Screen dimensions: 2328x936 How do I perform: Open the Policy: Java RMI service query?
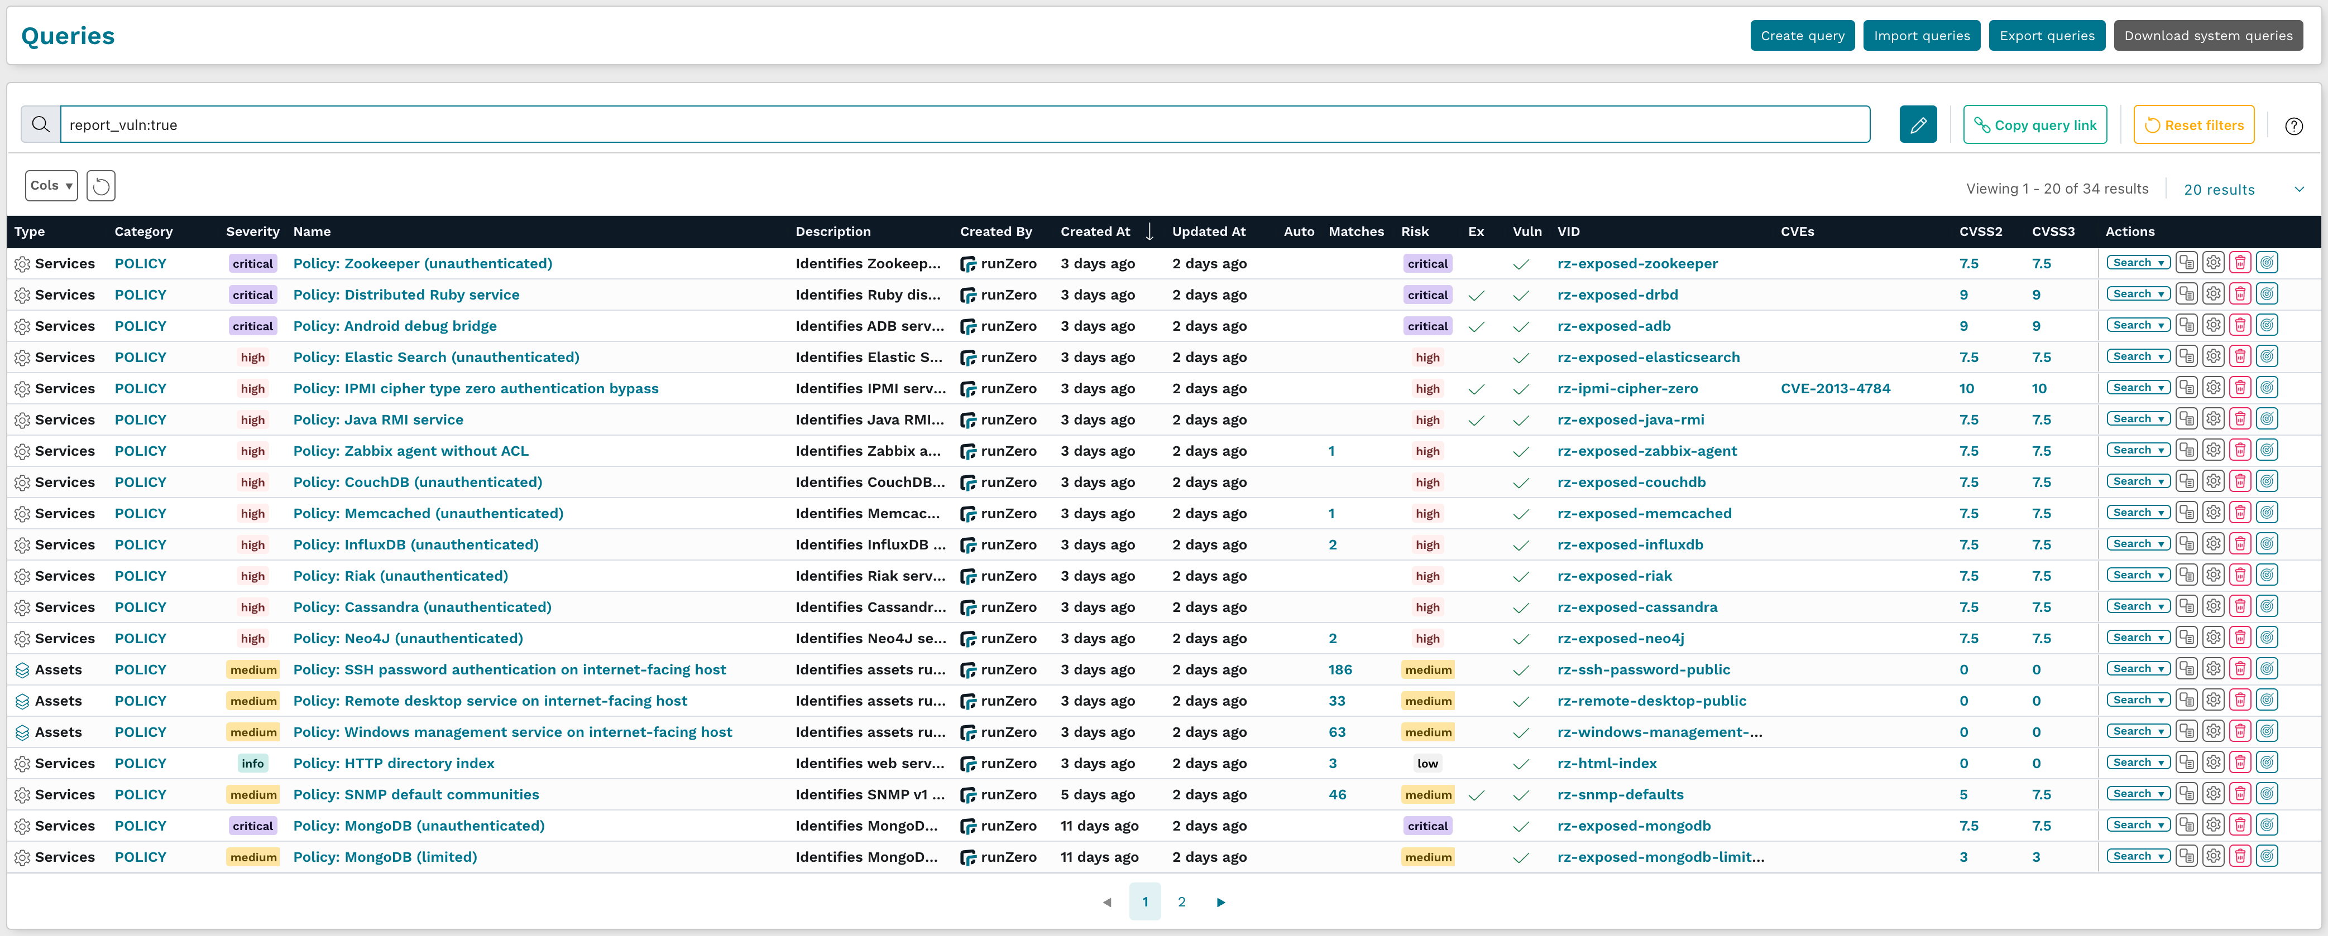pyautogui.click(x=378, y=419)
